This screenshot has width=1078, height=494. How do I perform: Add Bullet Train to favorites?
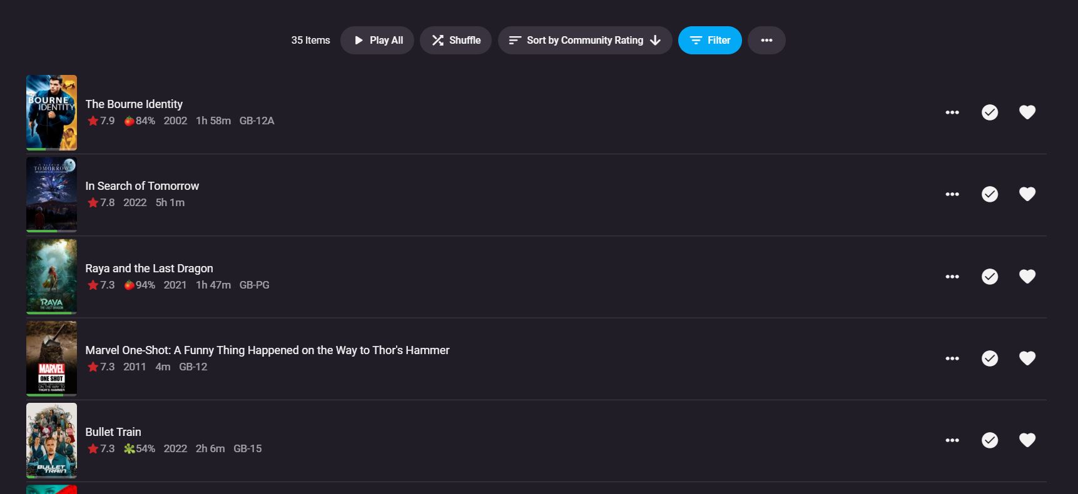pyautogui.click(x=1027, y=440)
